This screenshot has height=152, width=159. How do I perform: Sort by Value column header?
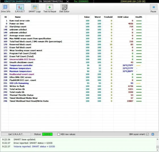pos(87,17)
